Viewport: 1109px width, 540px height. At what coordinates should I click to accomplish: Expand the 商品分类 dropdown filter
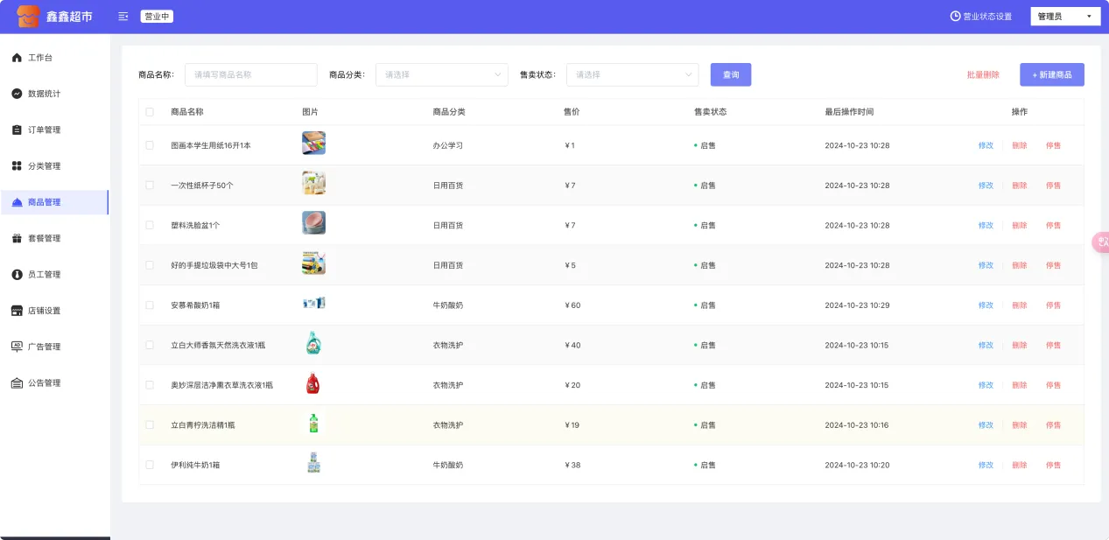coord(441,75)
